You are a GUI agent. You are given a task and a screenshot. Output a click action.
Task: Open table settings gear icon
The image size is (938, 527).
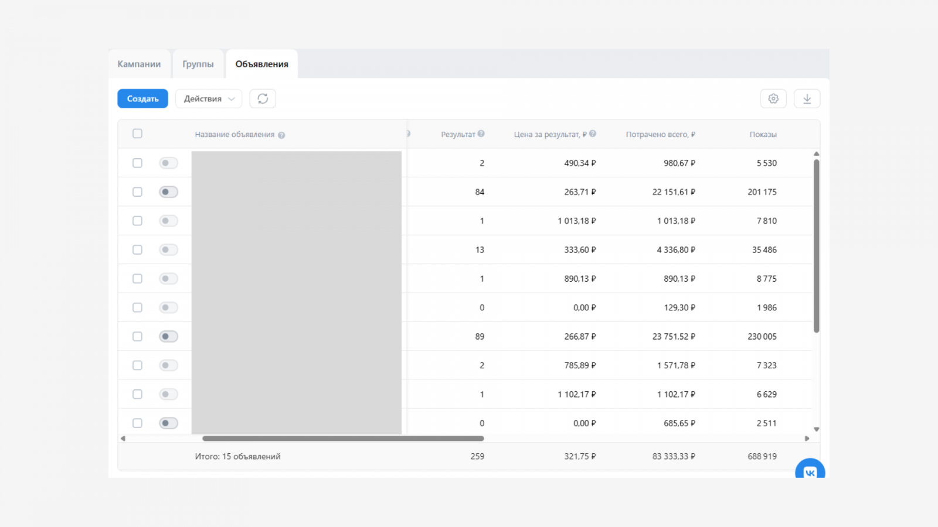[x=773, y=98]
